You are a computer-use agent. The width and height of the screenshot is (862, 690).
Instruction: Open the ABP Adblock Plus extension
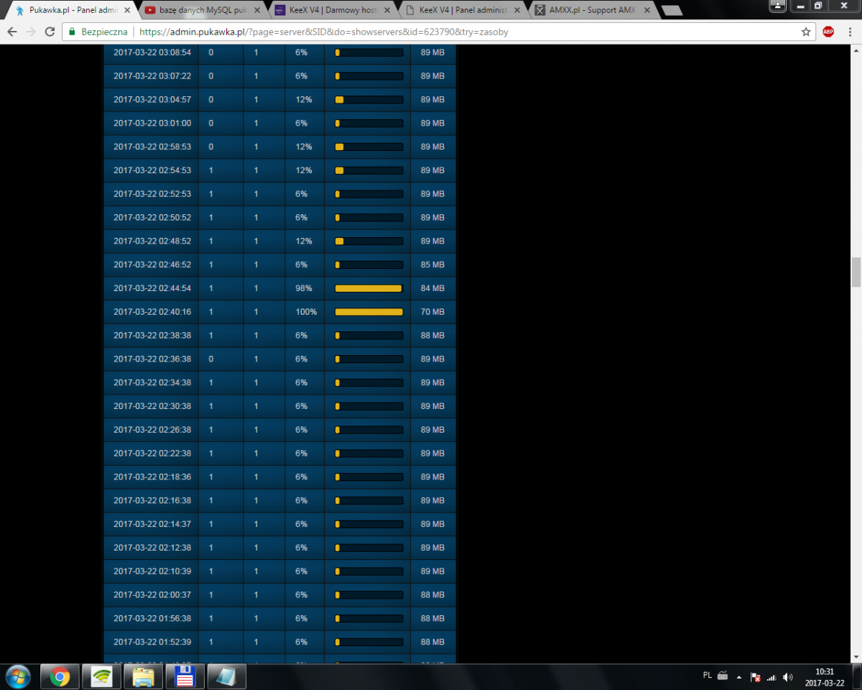828,32
